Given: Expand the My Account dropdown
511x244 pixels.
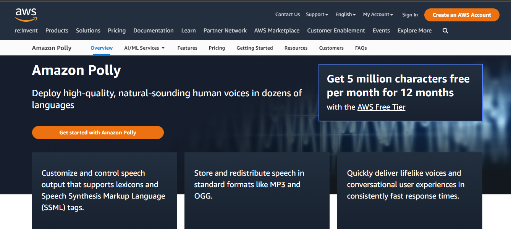Looking at the screenshot, I should coord(378,15).
